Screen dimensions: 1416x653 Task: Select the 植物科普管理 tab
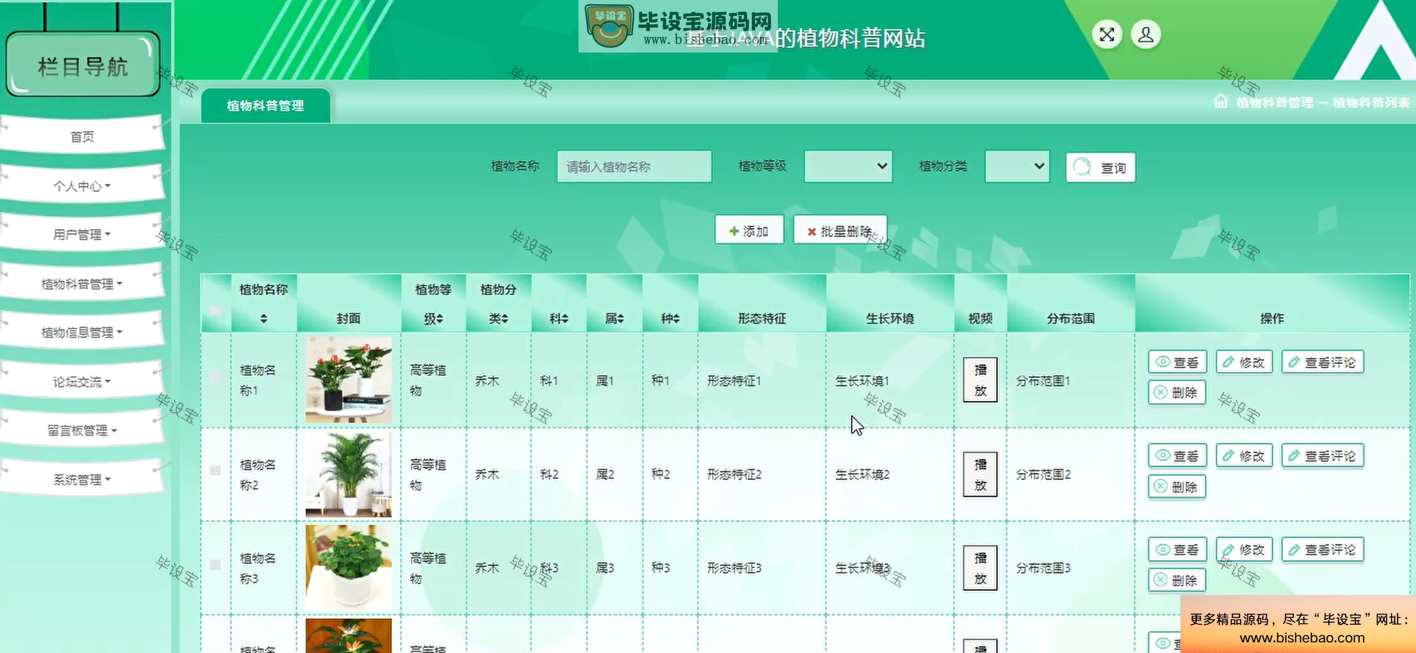click(265, 106)
